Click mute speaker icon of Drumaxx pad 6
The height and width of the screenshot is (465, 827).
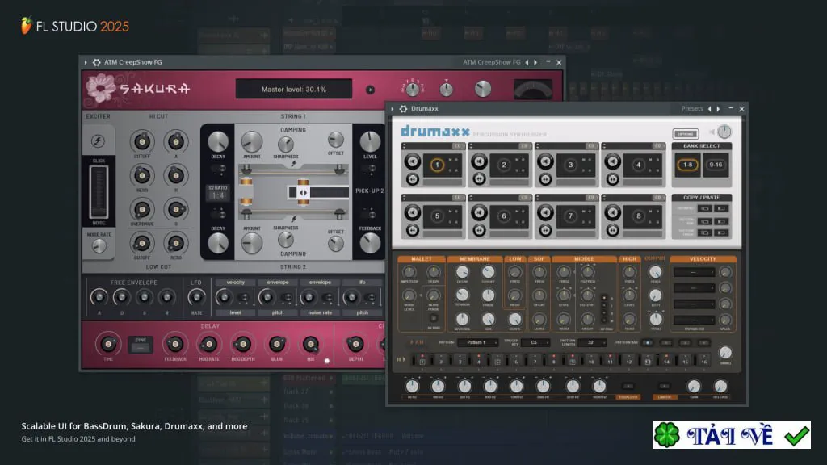479,212
